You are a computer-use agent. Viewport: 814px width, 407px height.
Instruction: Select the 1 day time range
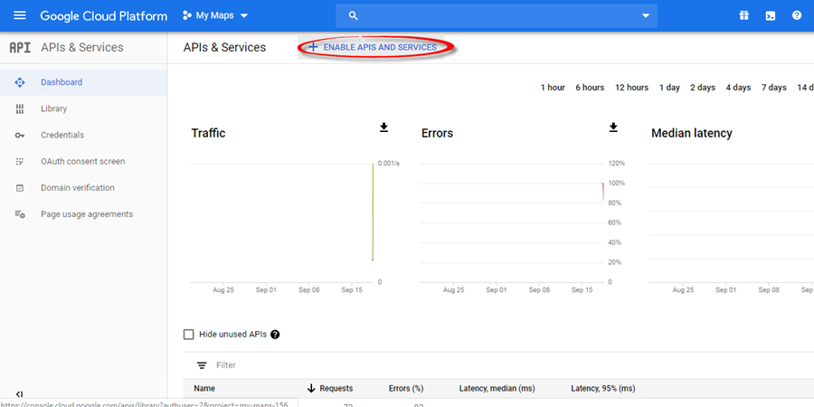(669, 88)
